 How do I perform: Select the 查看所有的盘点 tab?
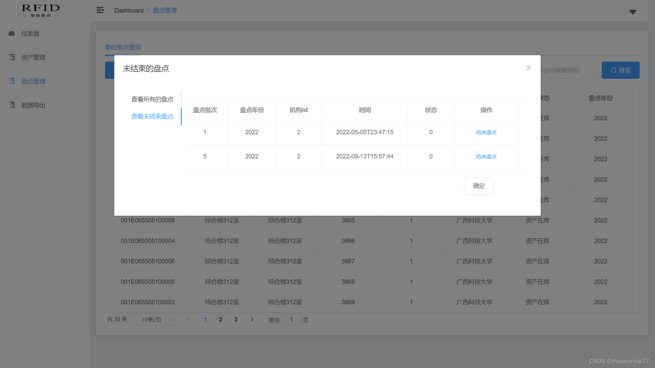pos(152,99)
